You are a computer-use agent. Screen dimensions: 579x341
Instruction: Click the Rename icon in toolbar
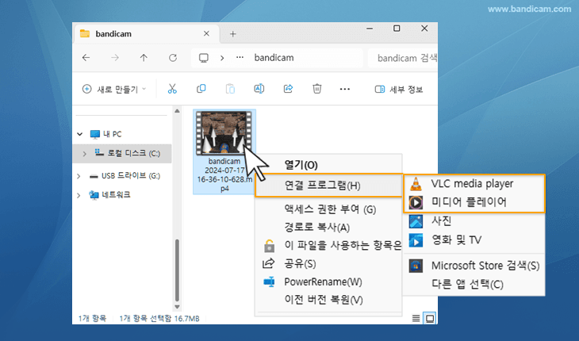(259, 89)
